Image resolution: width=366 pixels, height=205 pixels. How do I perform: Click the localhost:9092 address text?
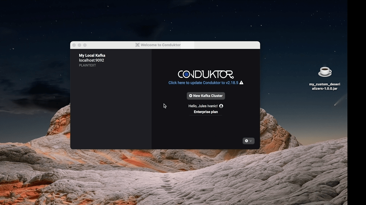coord(91,60)
